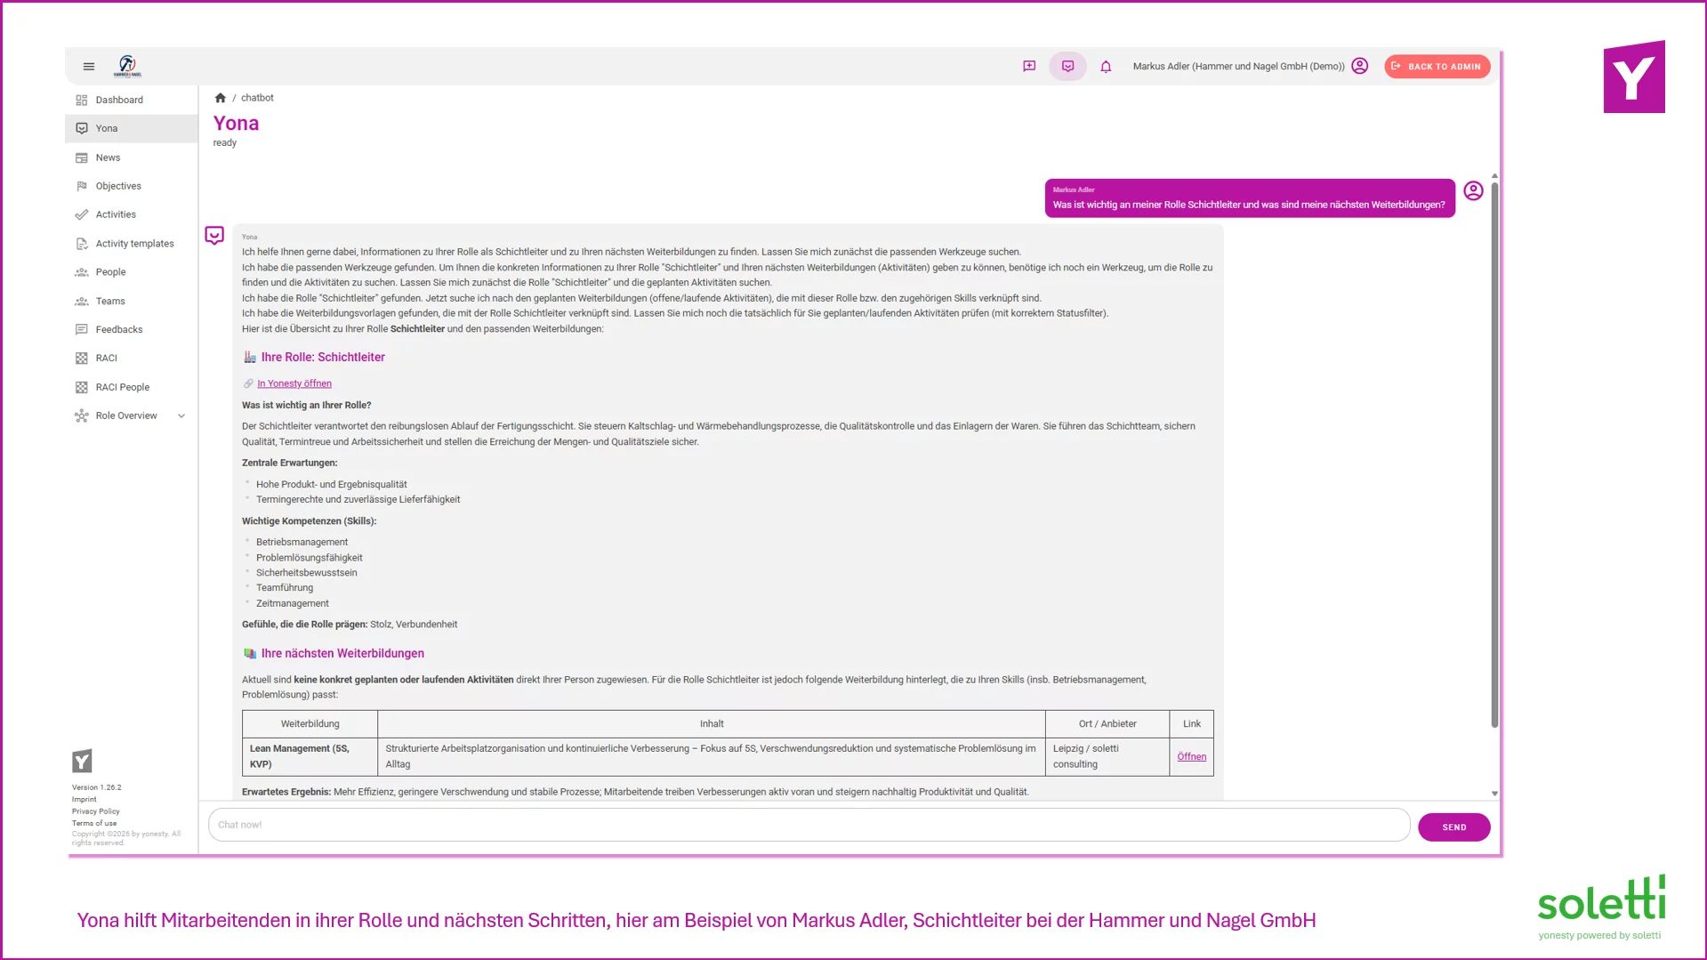Go to home via breadcrumb house icon
The image size is (1707, 960).
(x=221, y=98)
